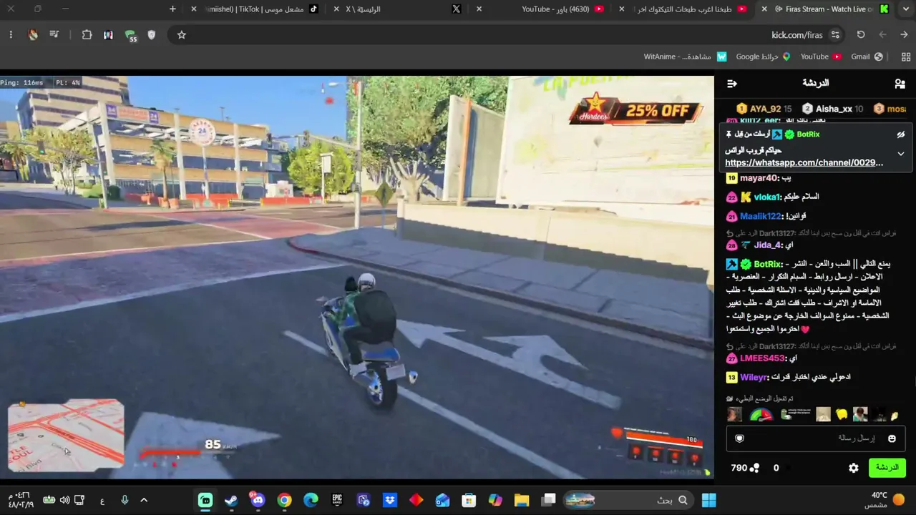Switch to the YouTube (4630) tab
The image size is (916, 515).
point(541,9)
